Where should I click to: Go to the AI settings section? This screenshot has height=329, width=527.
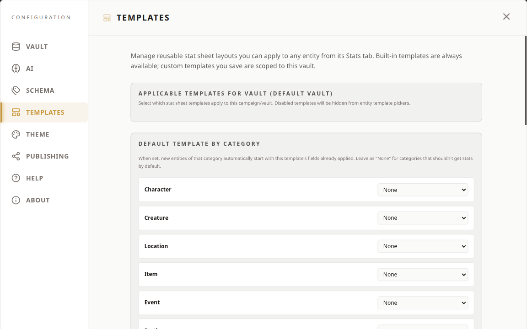(44, 69)
